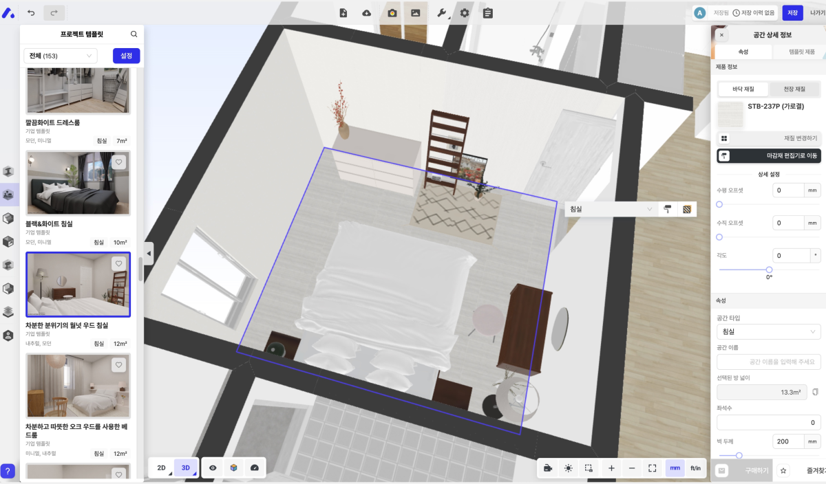Select the 천장 재질 tab

(x=794, y=89)
